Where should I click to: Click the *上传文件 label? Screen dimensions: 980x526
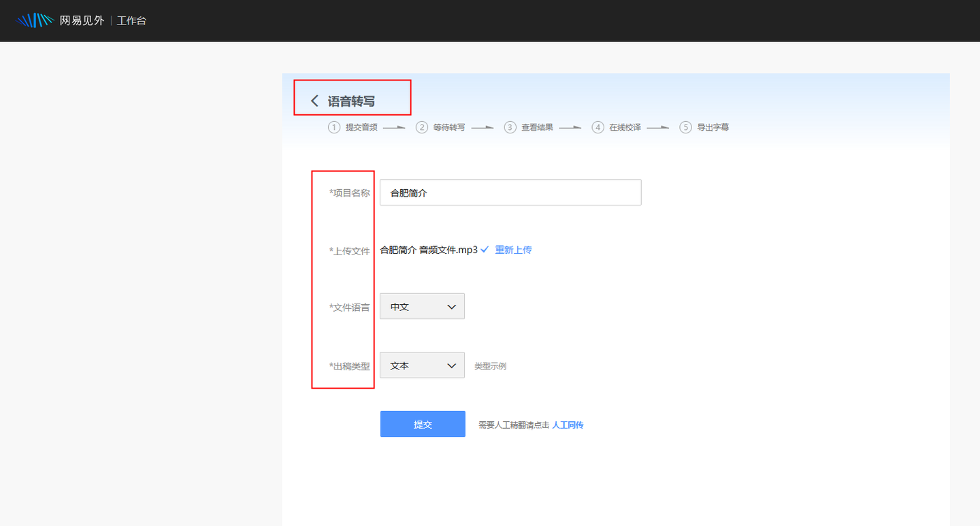(x=350, y=251)
